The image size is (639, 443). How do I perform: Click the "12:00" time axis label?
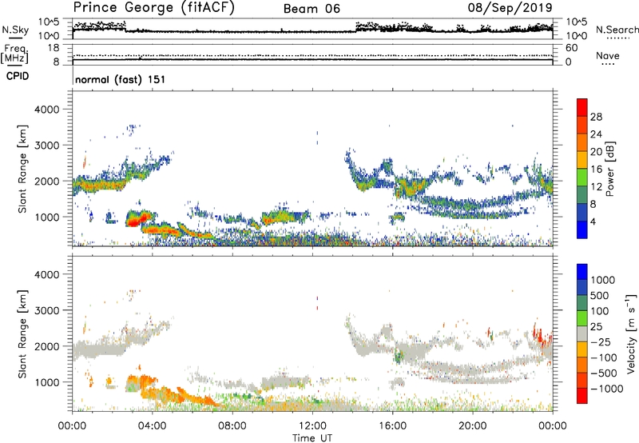[312, 426]
